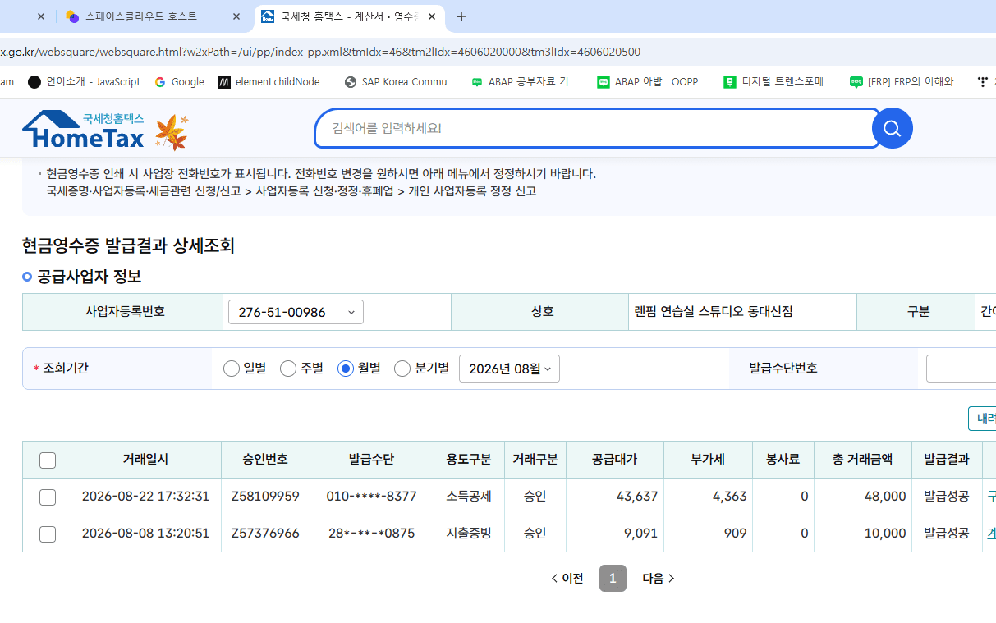Click the 10,000 total amount
The image size is (996, 623).
pos(885,534)
